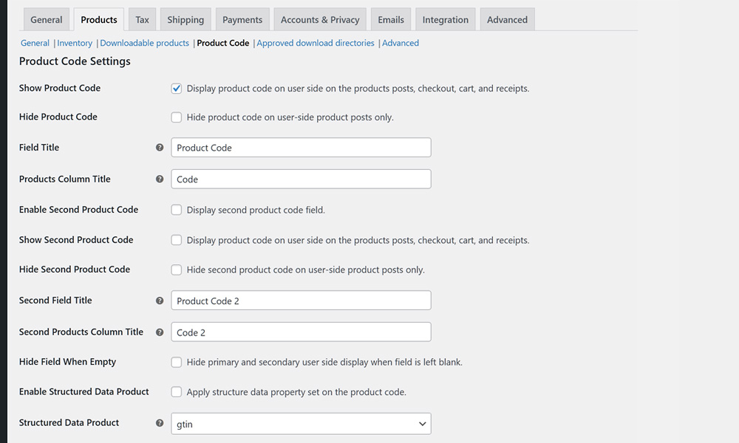Image resolution: width=739 pixels, height=443 pixels.
Task: Check Show Second Product Code option
Action: [x=177, y=240]
